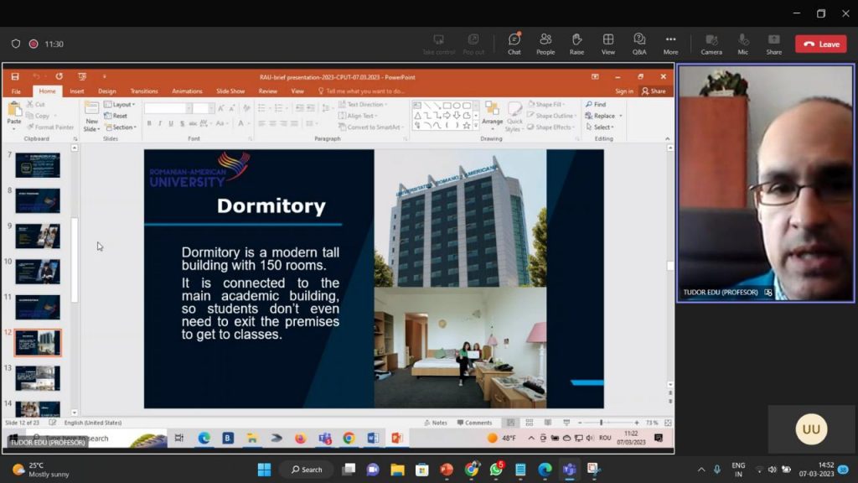Click Sign in on the PowerPoint ribbon
Screen dimensions: 858x483
pos(623,91)
